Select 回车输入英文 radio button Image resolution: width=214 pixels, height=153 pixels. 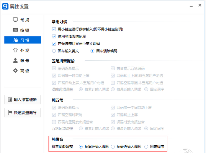[x=54, y=51]
